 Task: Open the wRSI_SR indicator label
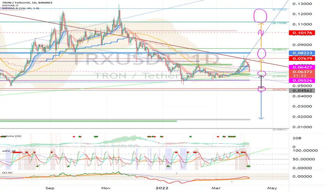tap(9, 151)
